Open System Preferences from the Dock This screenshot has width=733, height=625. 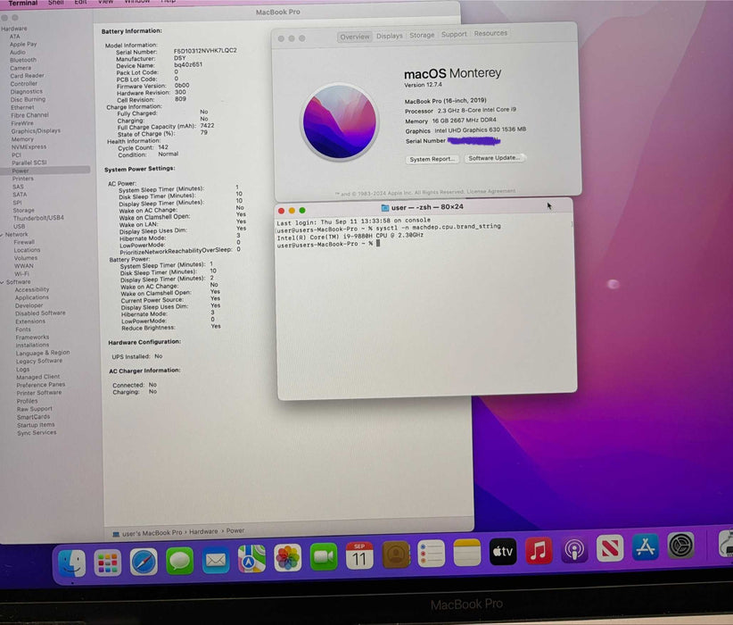(x=681, y=546)
